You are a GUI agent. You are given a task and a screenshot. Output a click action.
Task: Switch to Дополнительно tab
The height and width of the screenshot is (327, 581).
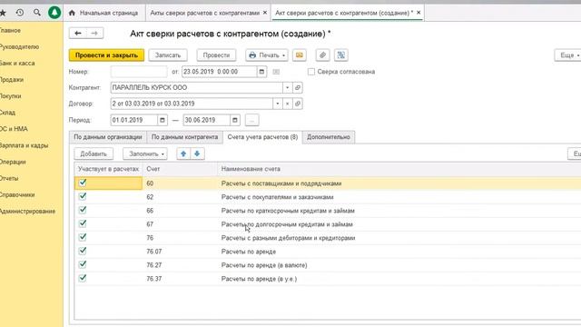[329, 137]
